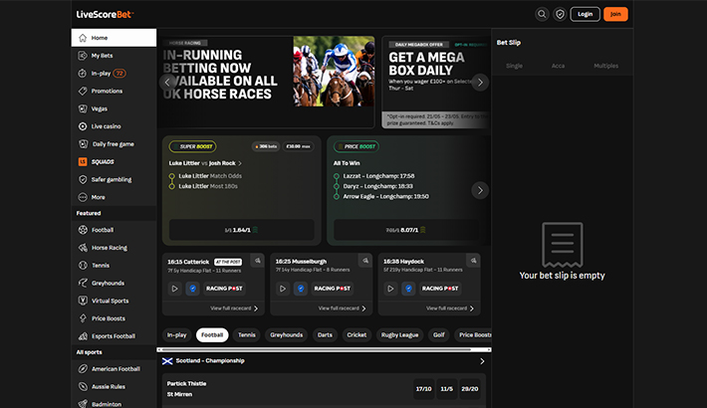Bet Partick Thistle win at 17/10
Screen dimensions: 707x408
tap(424, 389)
